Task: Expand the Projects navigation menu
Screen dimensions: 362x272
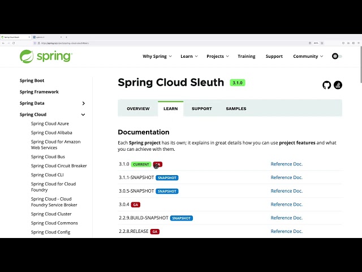Action: coord(217,57)
